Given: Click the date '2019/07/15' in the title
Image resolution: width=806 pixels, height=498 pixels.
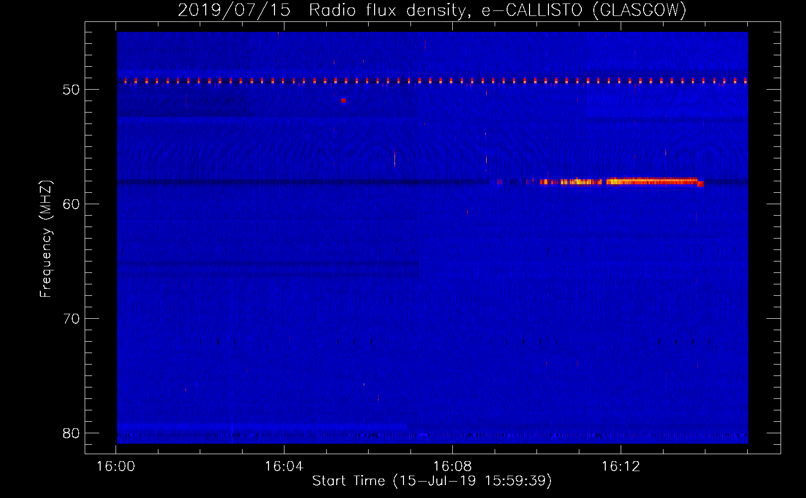Looking at the screenshot, I should 234,10.
